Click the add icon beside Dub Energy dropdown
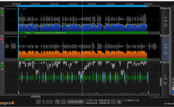This screenshot has height=107, width=174. [x=161, y=36]
